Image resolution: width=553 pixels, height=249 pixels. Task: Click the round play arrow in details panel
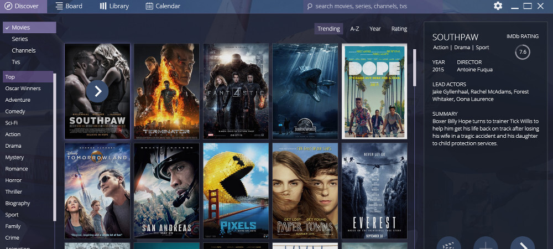522,245
